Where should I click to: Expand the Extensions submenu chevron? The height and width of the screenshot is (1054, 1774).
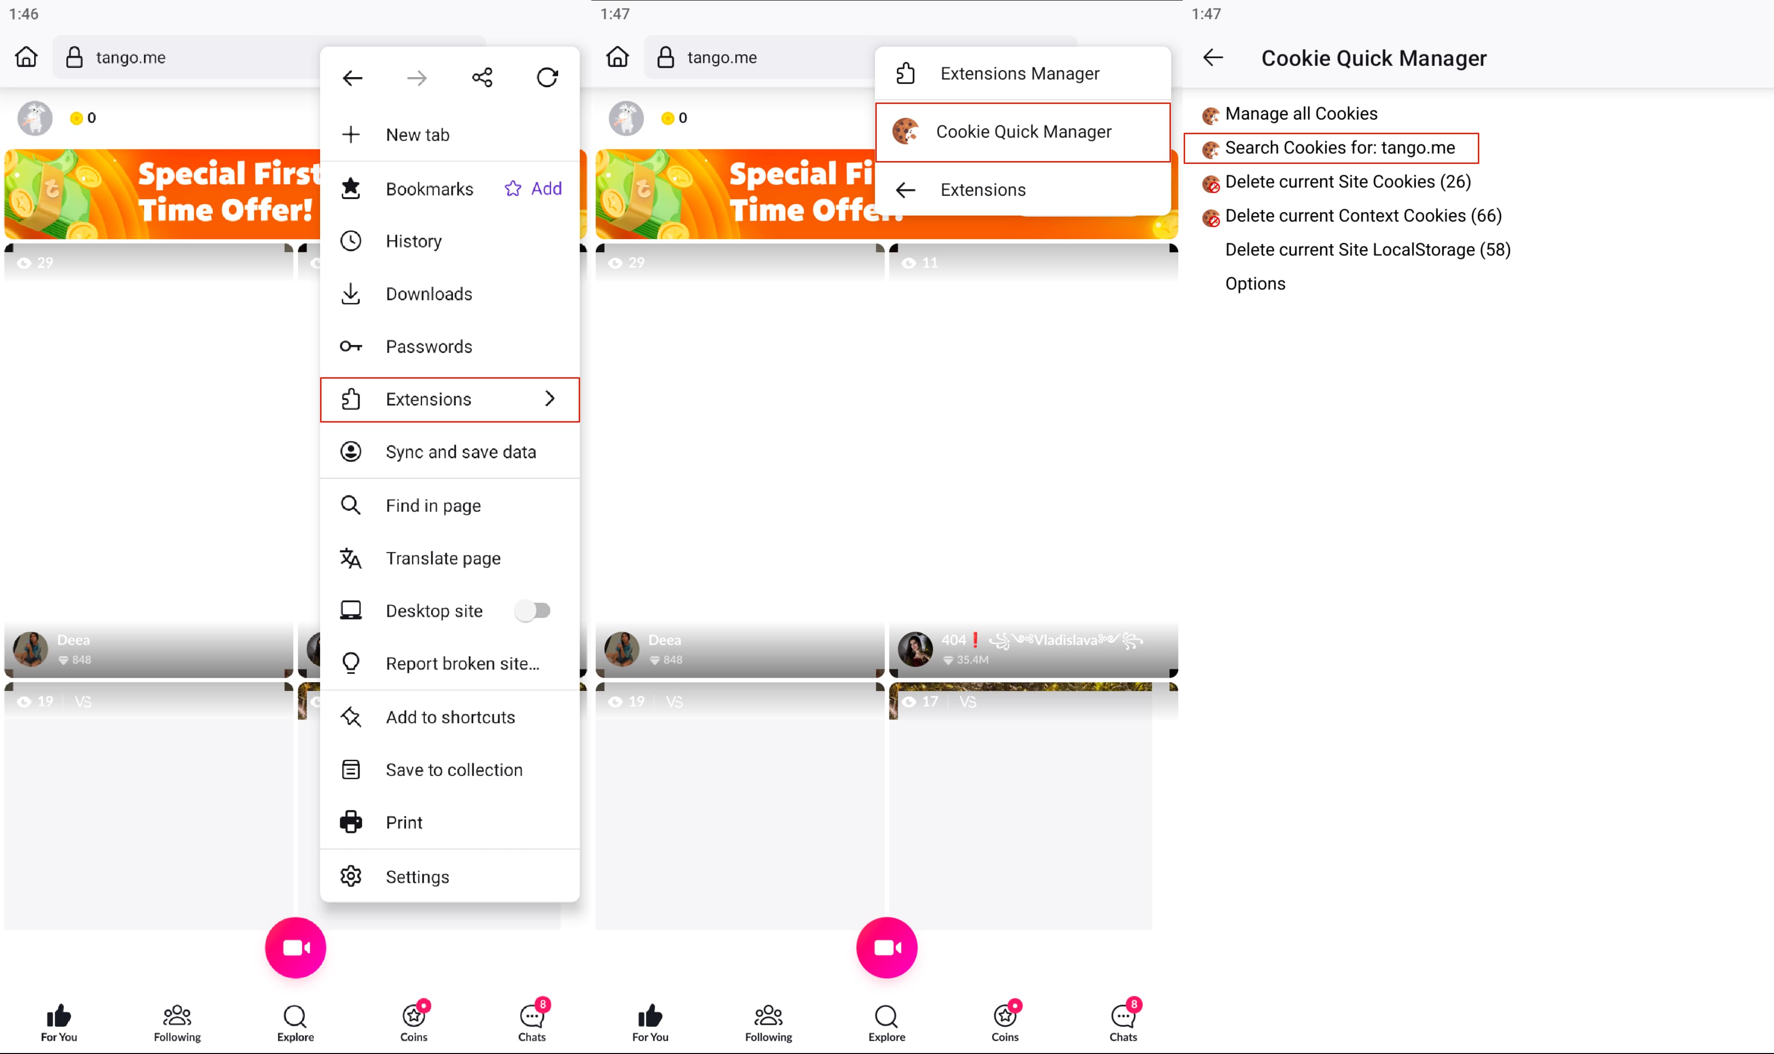point(550,399)
